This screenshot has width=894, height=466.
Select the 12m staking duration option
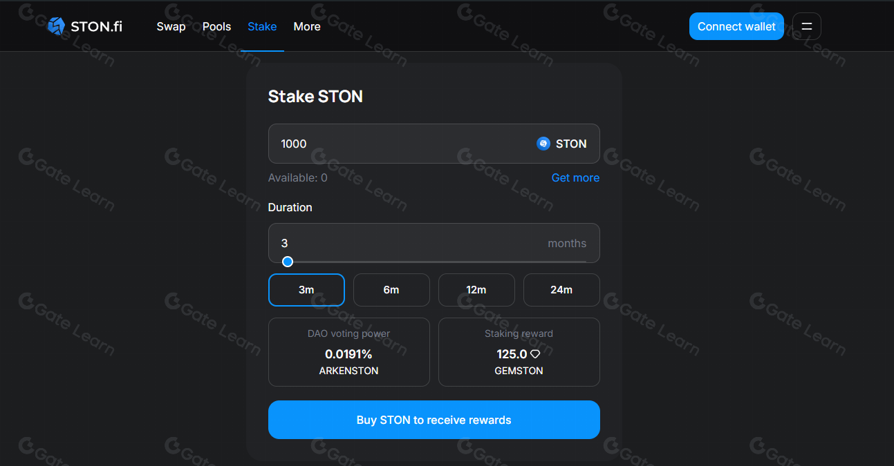pos(476,290)
